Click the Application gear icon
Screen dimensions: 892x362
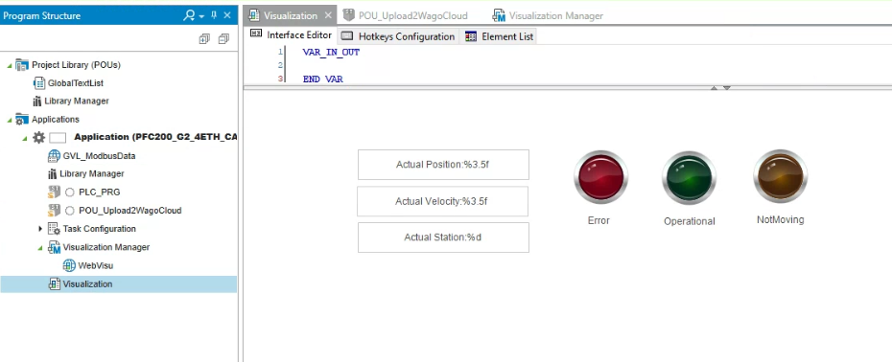[38, 137]
